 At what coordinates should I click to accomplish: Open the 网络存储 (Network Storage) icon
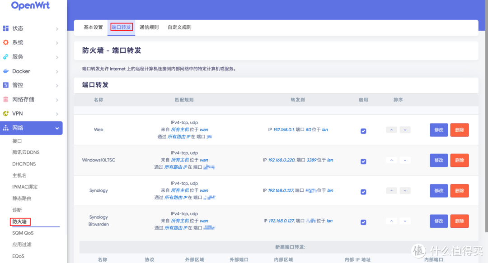(x=7, y=99)
